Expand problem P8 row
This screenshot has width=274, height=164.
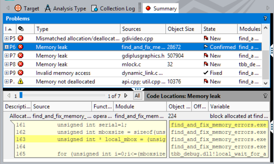coord(7,64)
